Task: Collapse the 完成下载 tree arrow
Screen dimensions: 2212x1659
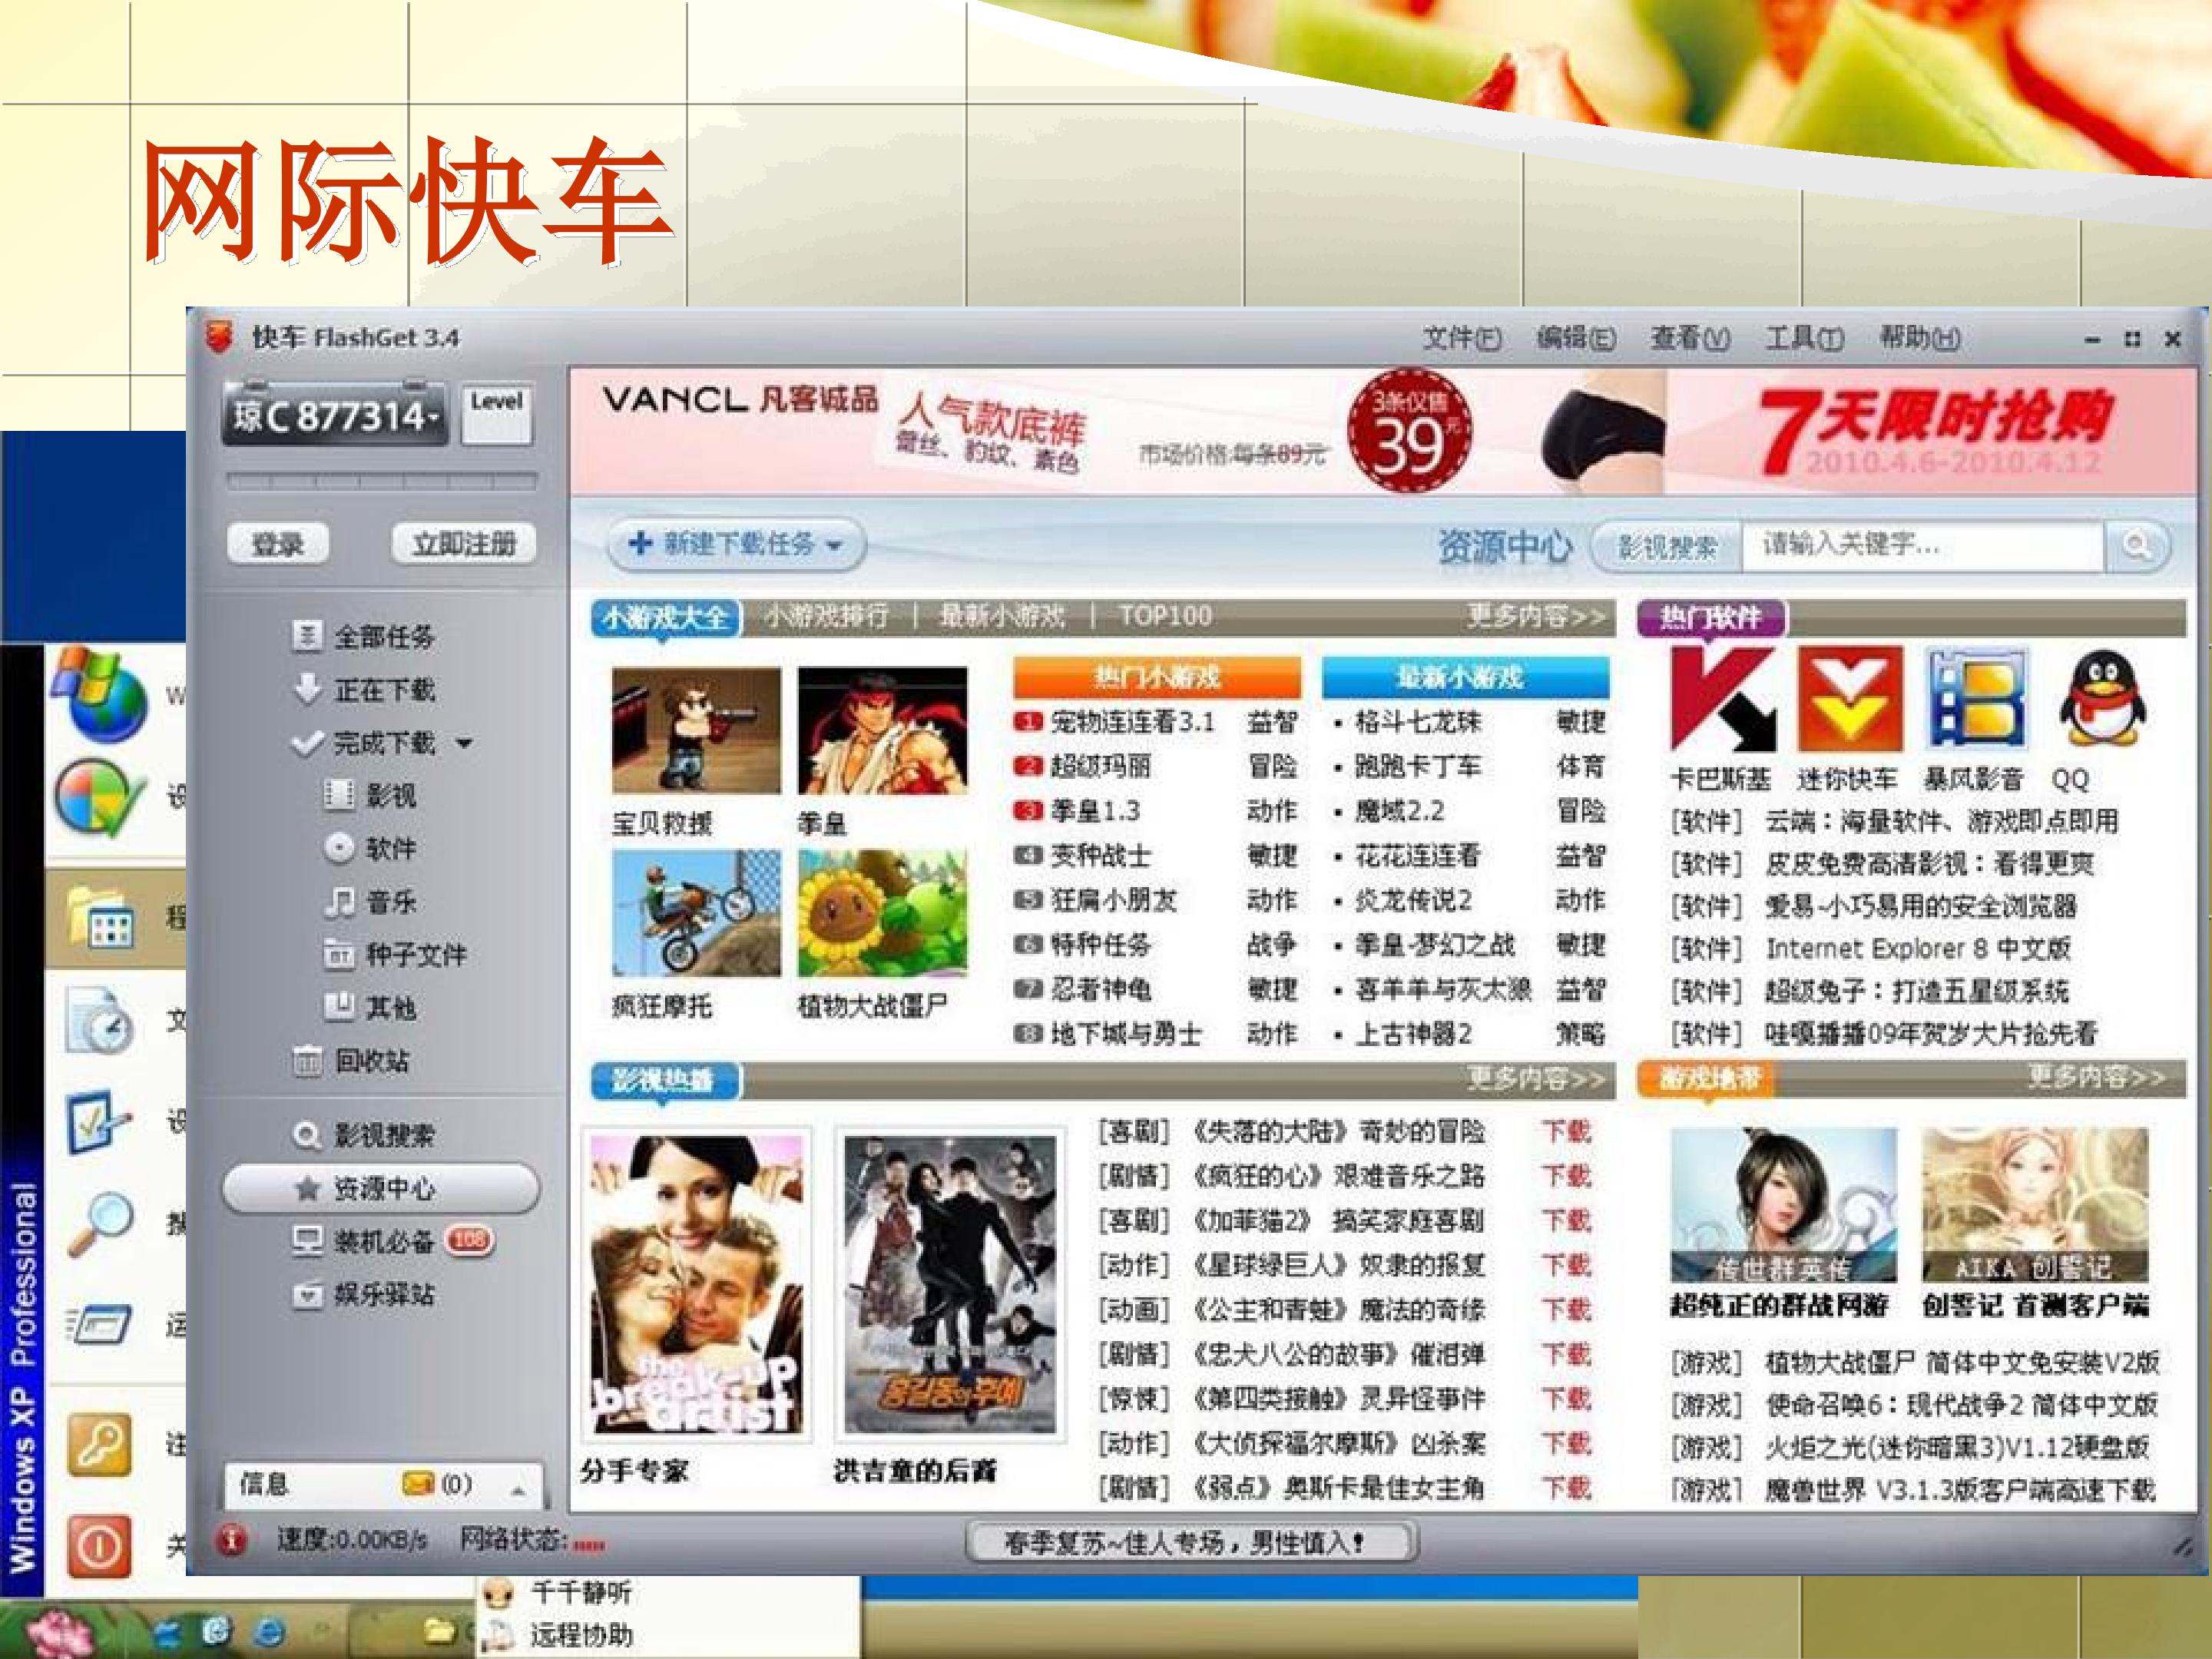Action: click(x=464, y=743)
